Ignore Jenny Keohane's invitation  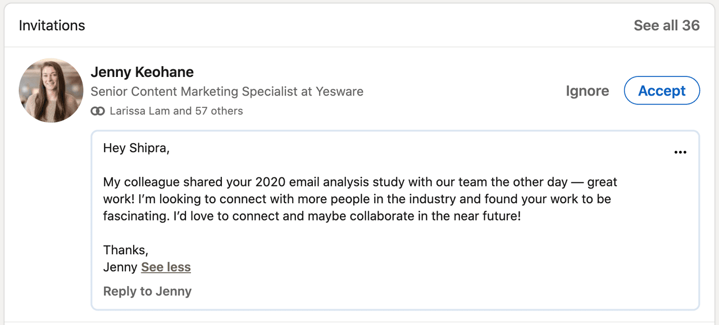(x=587, y=90)
